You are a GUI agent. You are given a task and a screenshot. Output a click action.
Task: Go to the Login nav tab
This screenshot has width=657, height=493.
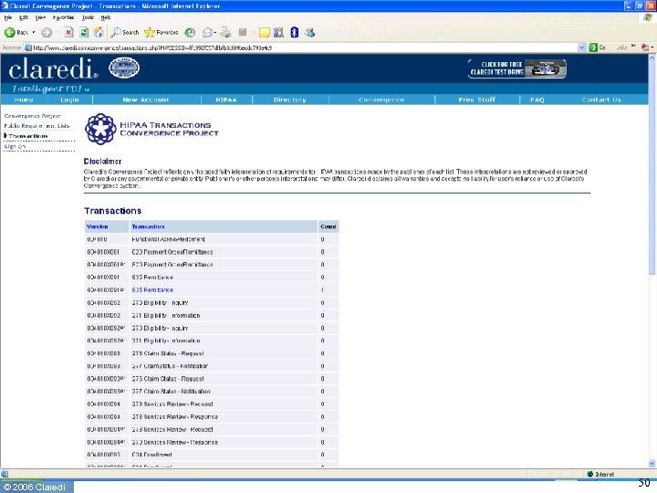pos(69,100)
